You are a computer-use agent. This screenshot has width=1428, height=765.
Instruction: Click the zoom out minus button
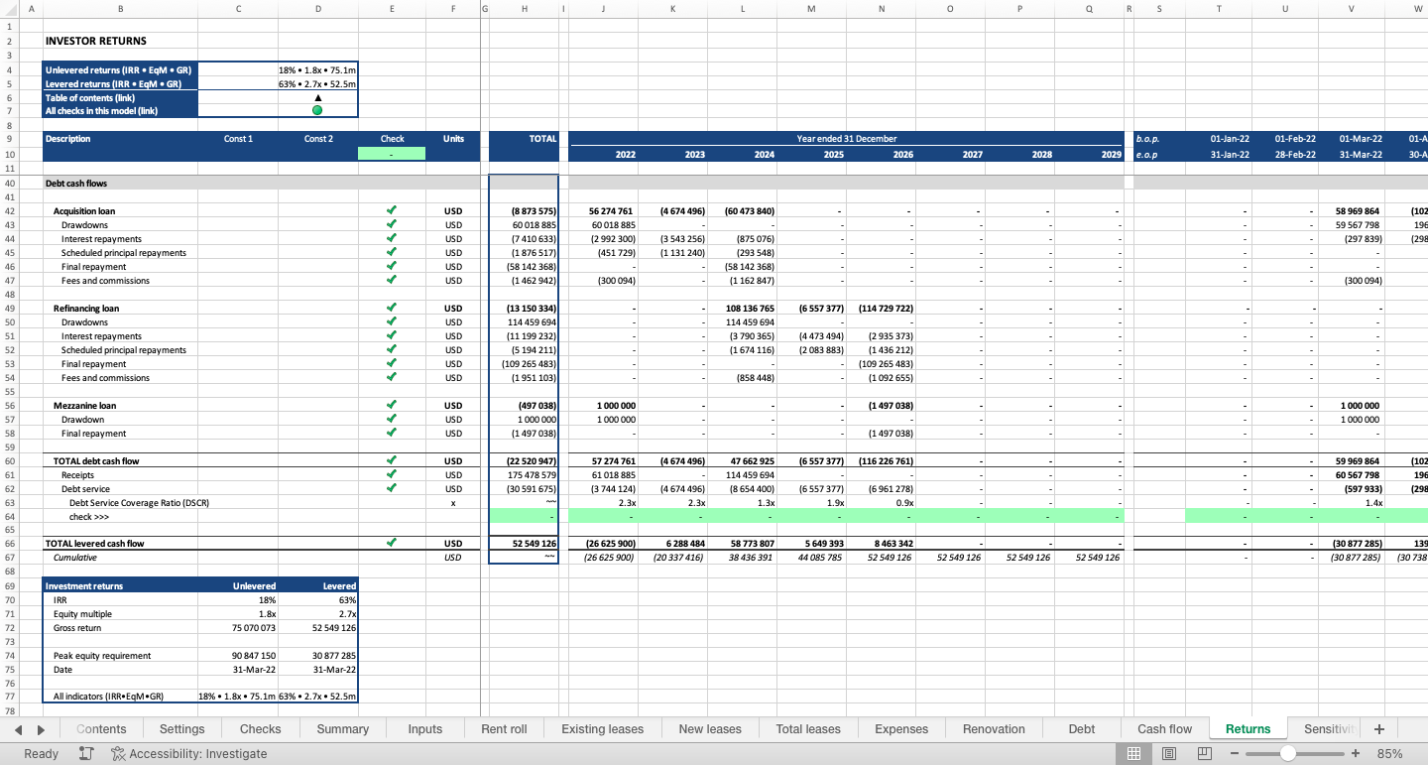1235,754
